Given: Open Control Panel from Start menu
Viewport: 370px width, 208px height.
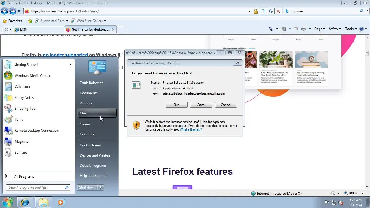Looking at the screenshot, I should pyautogui.click(x=97, y=145).
